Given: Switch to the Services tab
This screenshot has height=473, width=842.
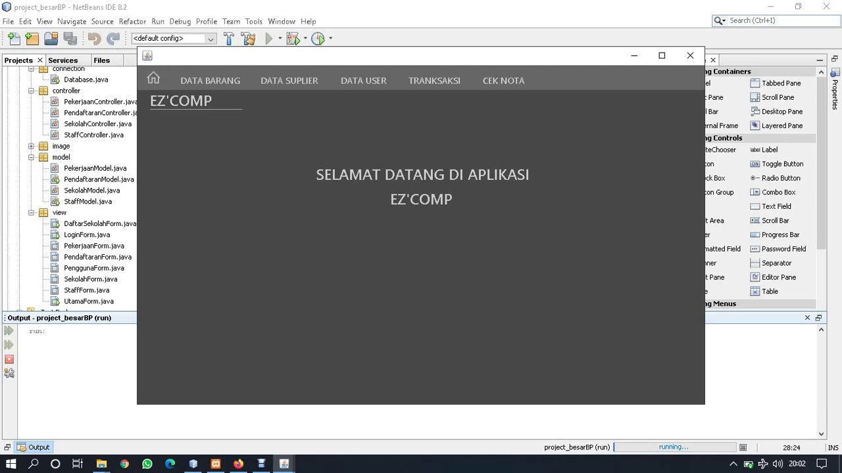Looking at the screenshot, I should point(63,60).
